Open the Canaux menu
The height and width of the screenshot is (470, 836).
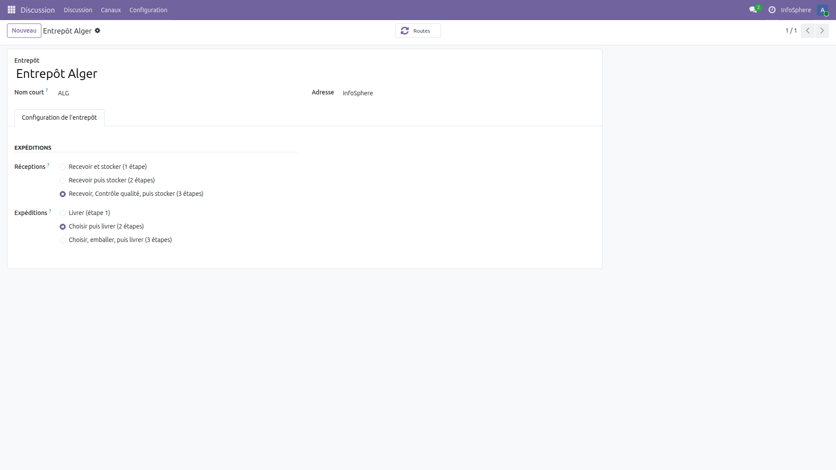click(x=111, y=10)
